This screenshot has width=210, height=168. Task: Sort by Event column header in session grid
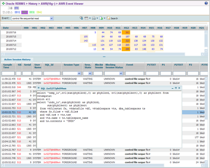[135, 66]
